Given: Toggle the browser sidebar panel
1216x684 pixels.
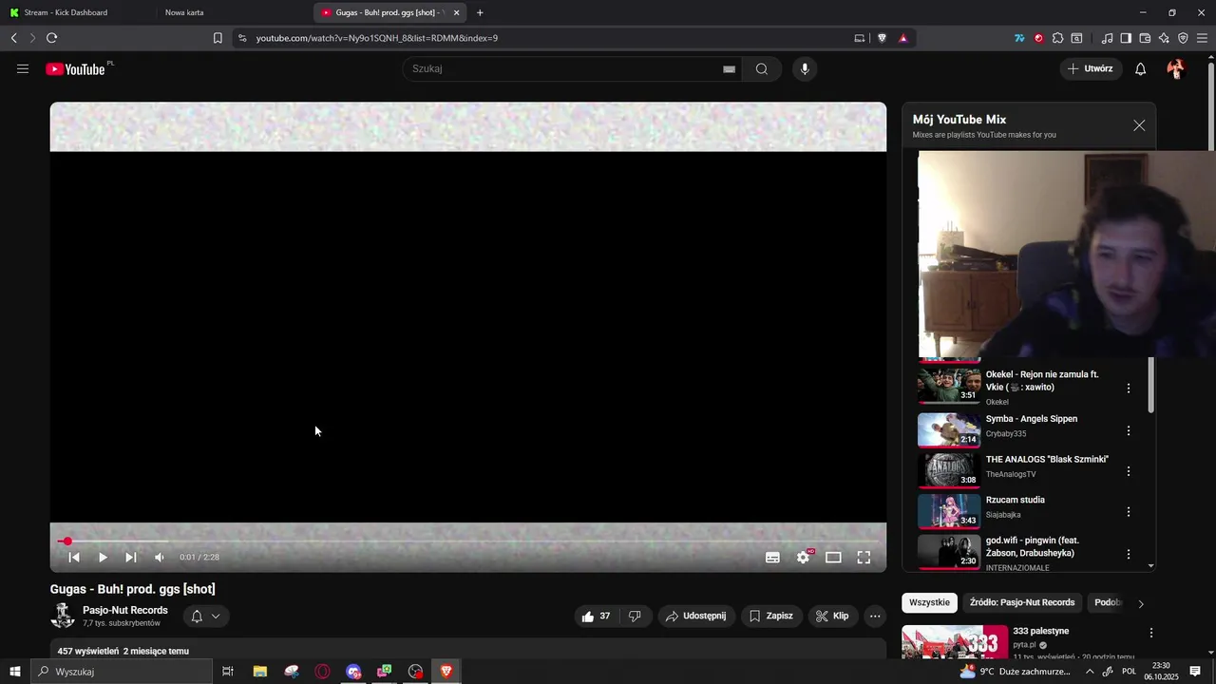Looking at the screenshot, I should click(x=1126, y=38).
